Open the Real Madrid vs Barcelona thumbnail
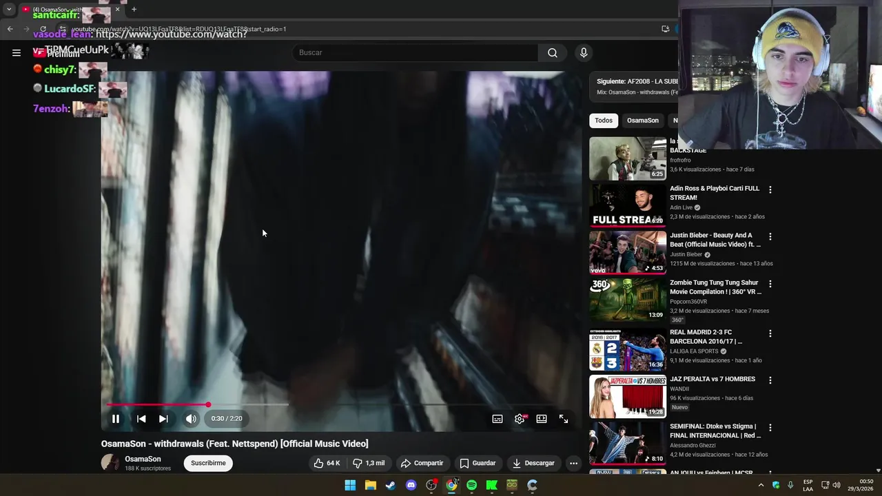The width and height of the screenshot is (882, 496). pyautogui.click(x=628, y=349)
